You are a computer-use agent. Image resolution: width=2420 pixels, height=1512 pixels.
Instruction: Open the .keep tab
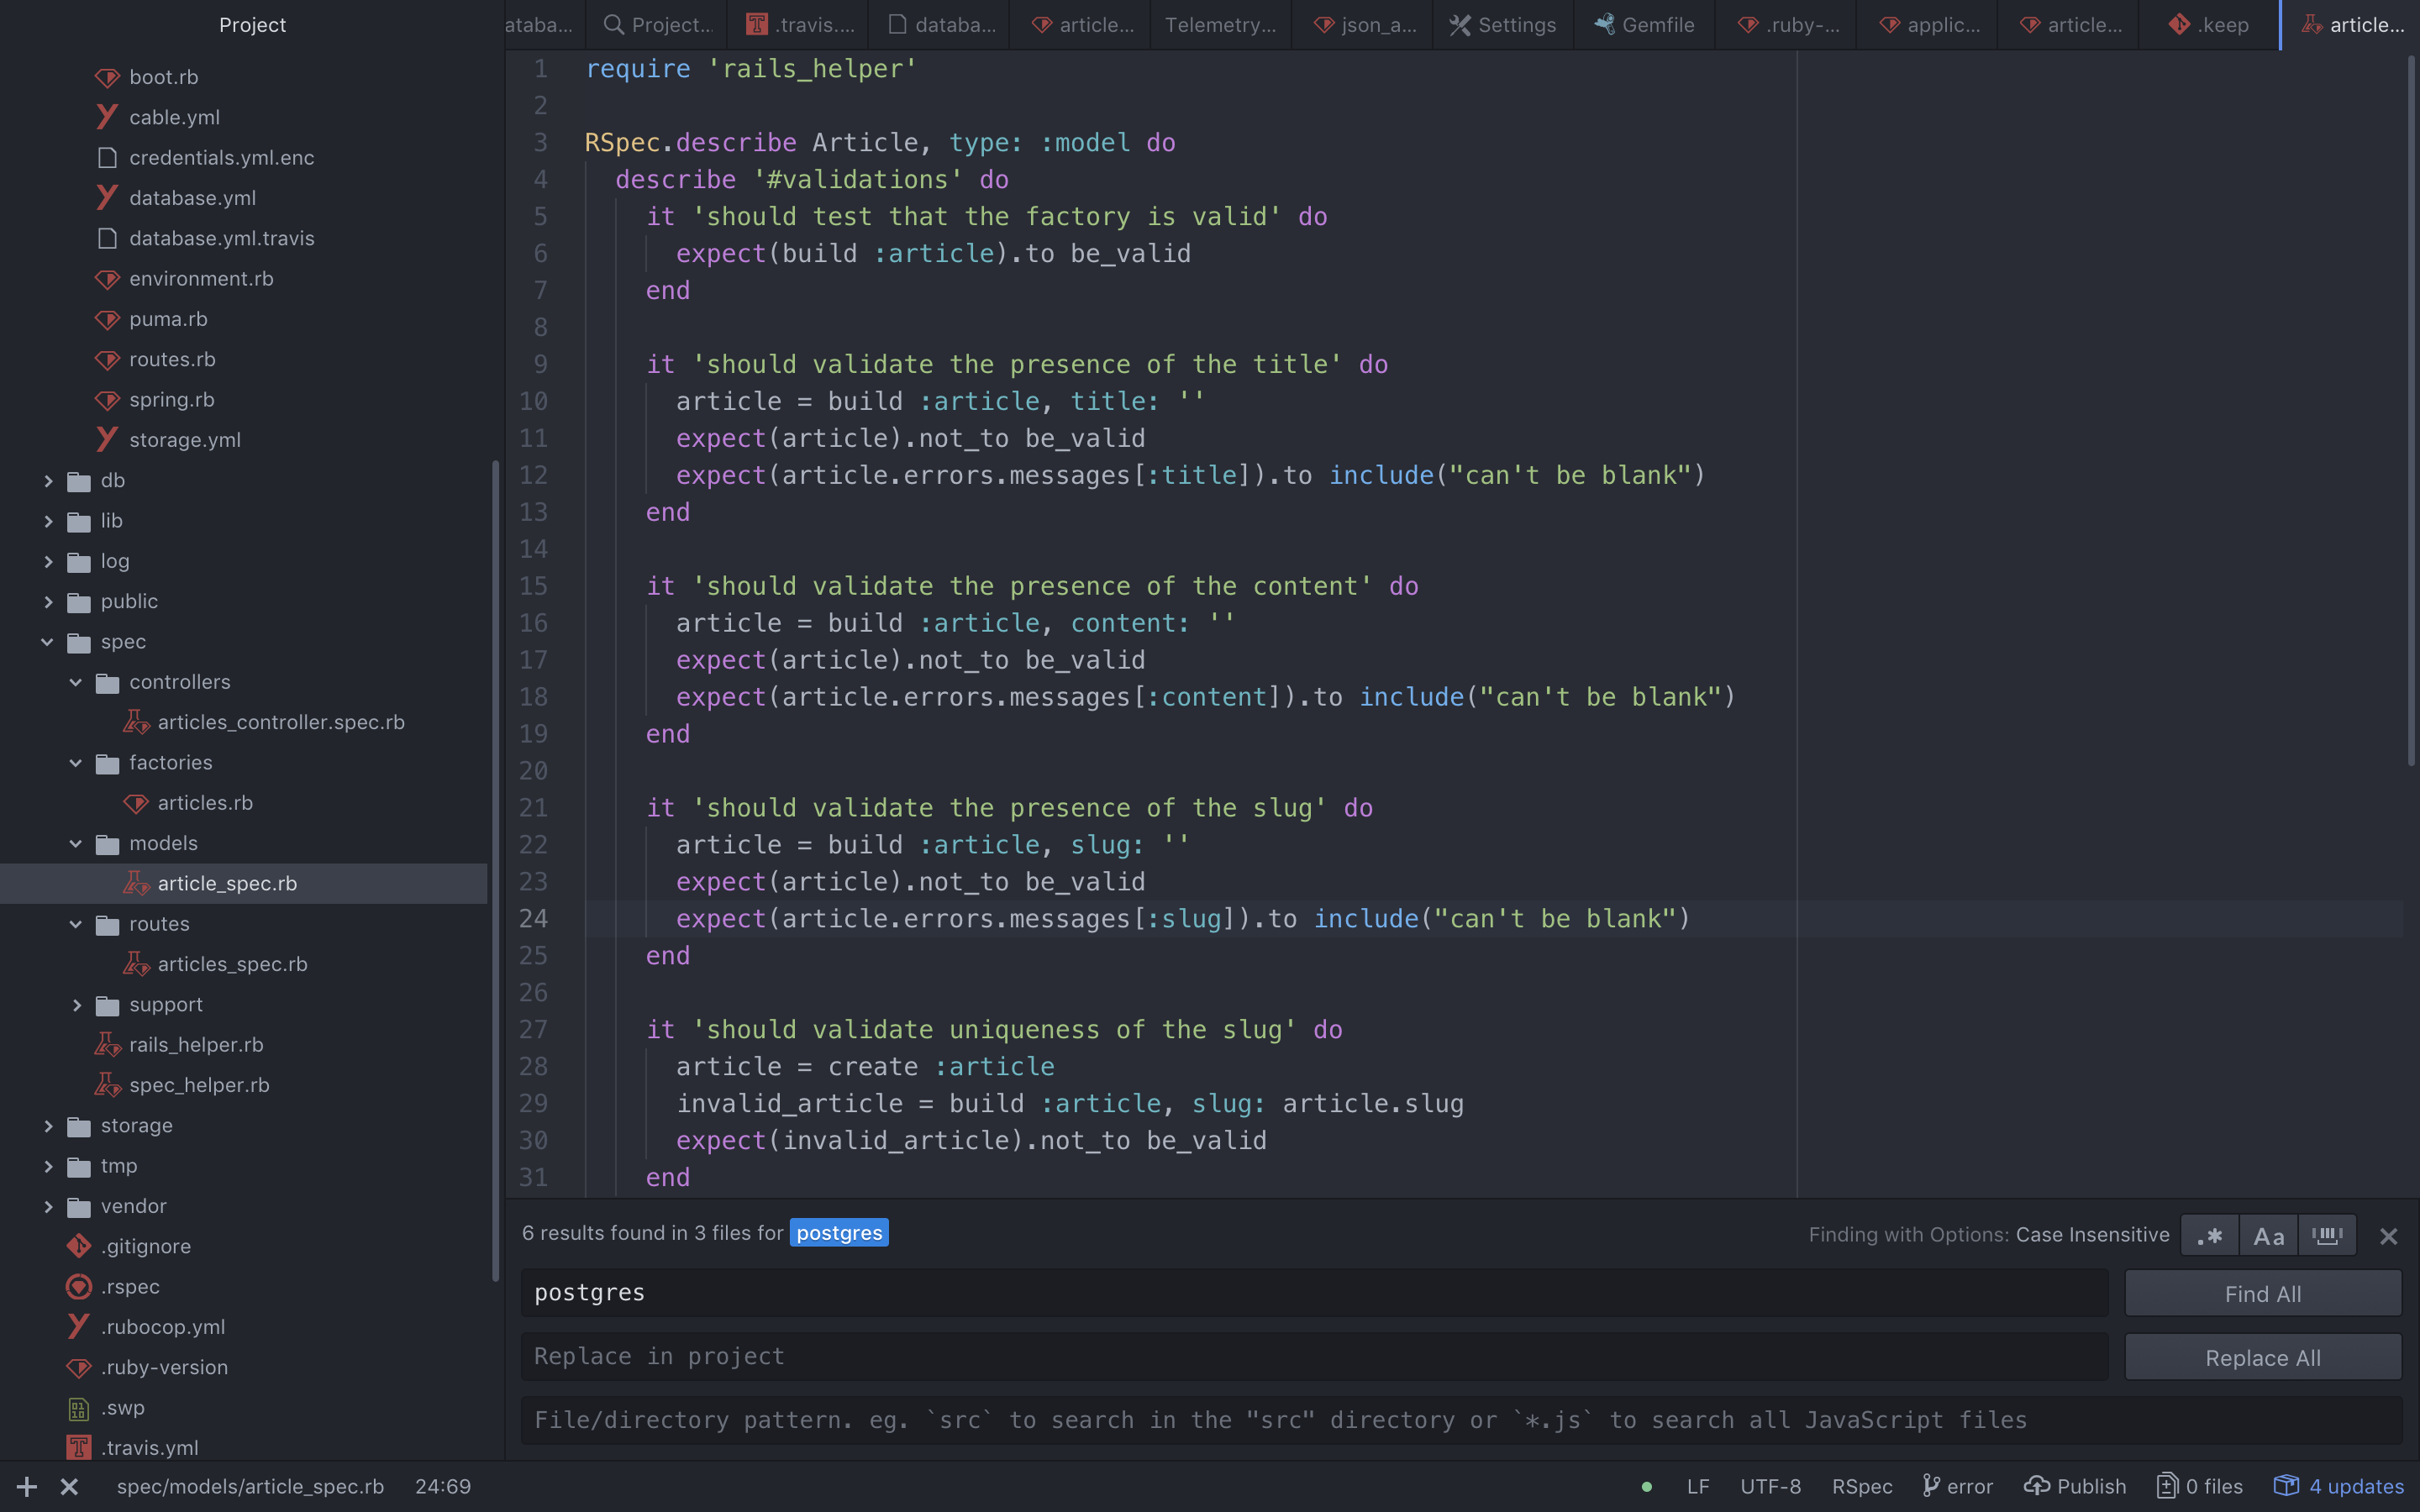[2208, 25]
